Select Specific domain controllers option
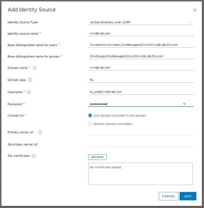Viewport: 204px width, 208px height. pyautogui.click(x=90, y=124)
